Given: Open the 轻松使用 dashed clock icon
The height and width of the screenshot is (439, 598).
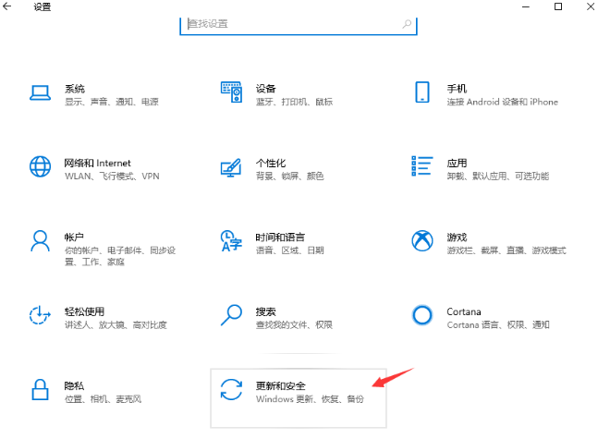Looking at the screenshot, I should click(40, 315).
